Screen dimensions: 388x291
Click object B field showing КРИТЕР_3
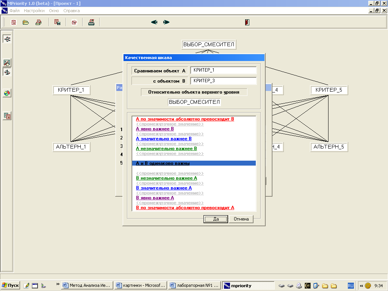tap(224, 81)
